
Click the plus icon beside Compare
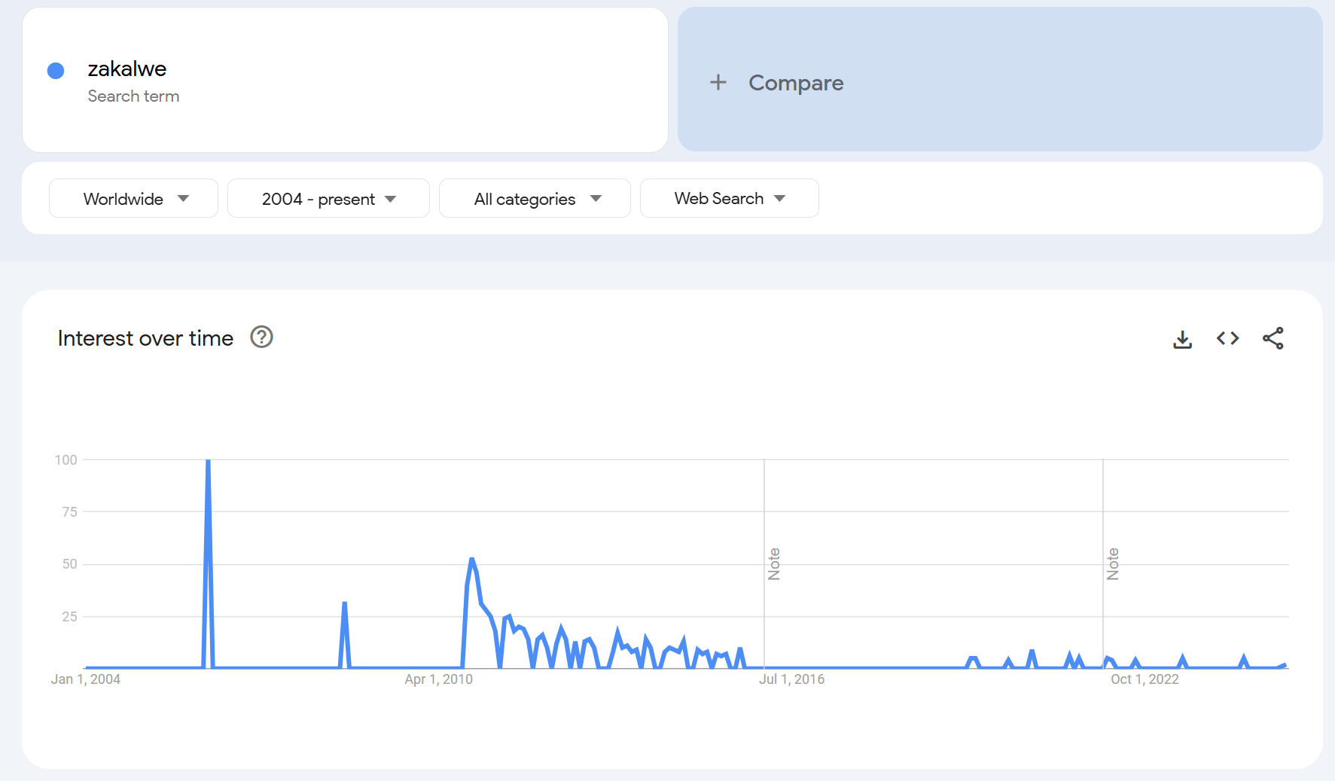pos(718,82)
